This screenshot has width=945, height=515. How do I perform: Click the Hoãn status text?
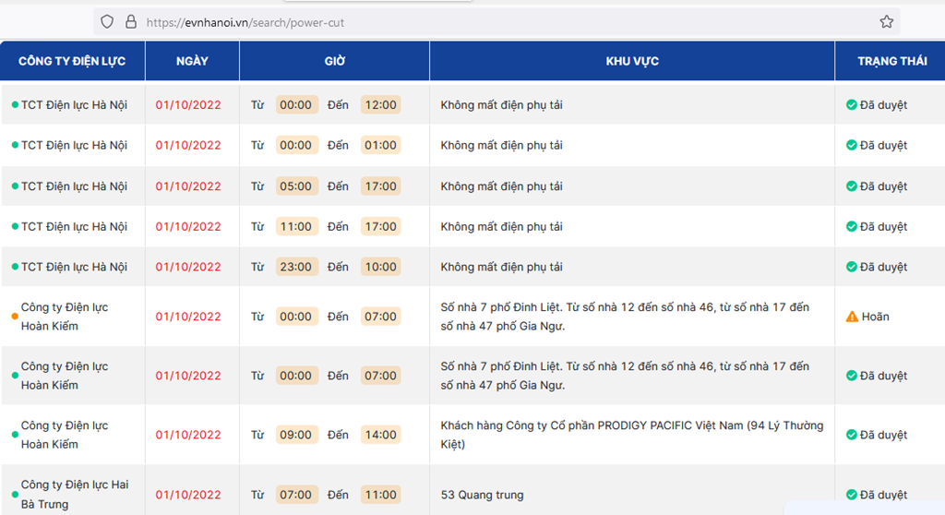point(875,317)
